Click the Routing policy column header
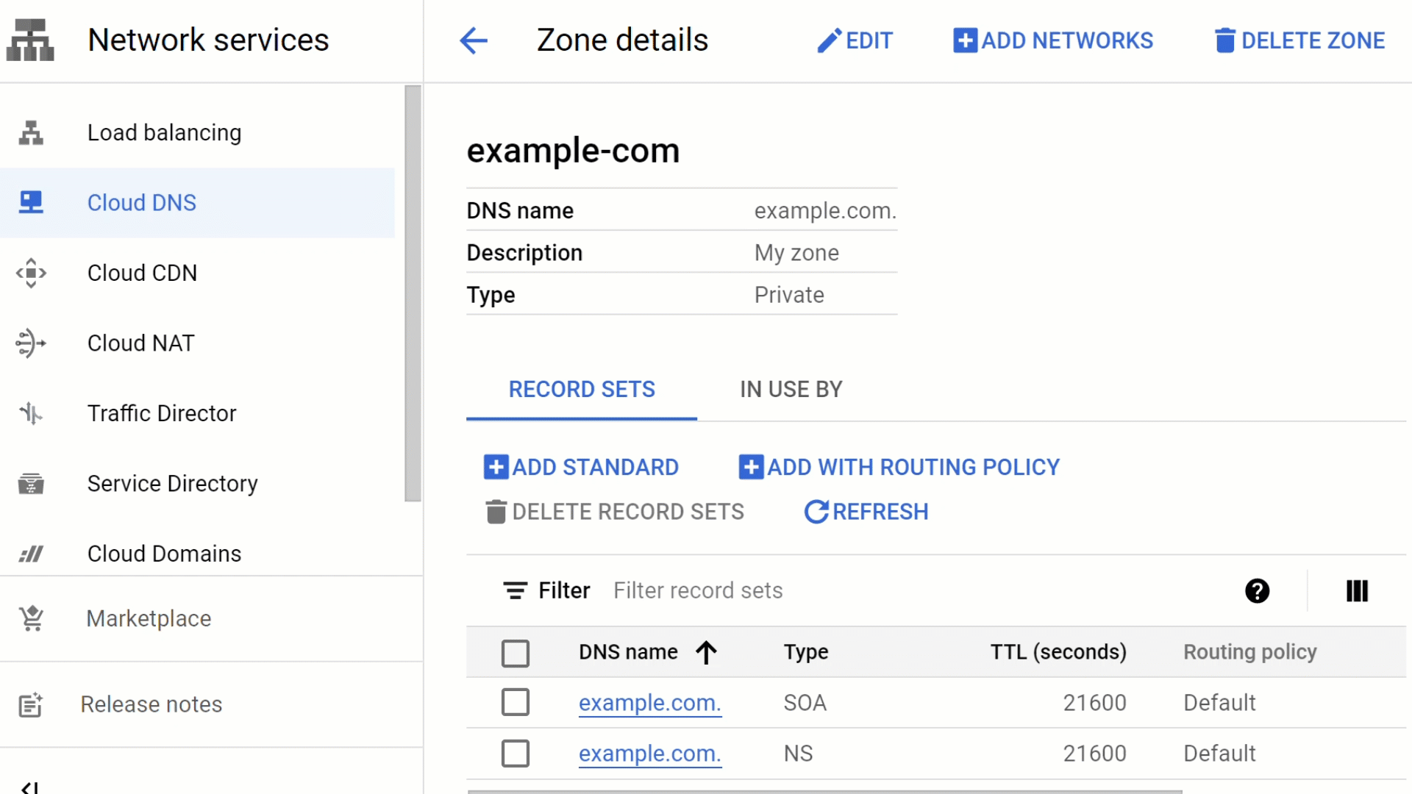 coord(1249,652)
